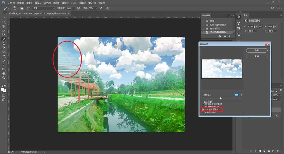The image size is (284, 154).
Task: Click the 取消 button in lens flare dialog
Action: coord(256,56)
